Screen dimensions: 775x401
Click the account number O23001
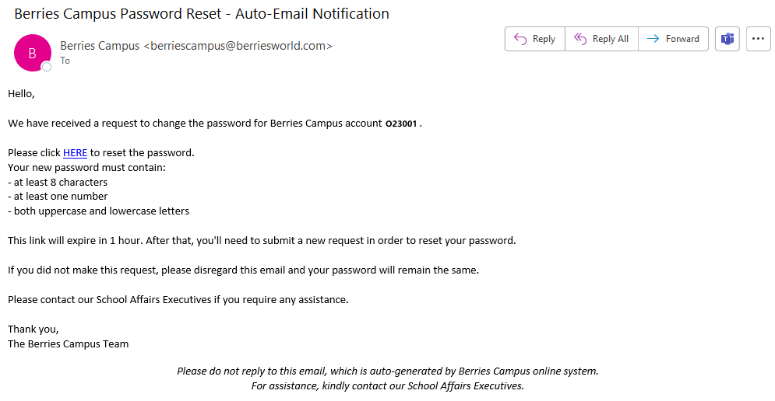pyautogui.click(x=401, y=124)
